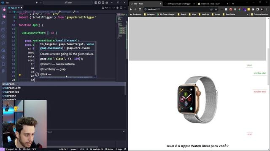Viewport: 270px width, 151px height.
Task: Open Source Control in the activity bar
Action: tap(3, 16)
